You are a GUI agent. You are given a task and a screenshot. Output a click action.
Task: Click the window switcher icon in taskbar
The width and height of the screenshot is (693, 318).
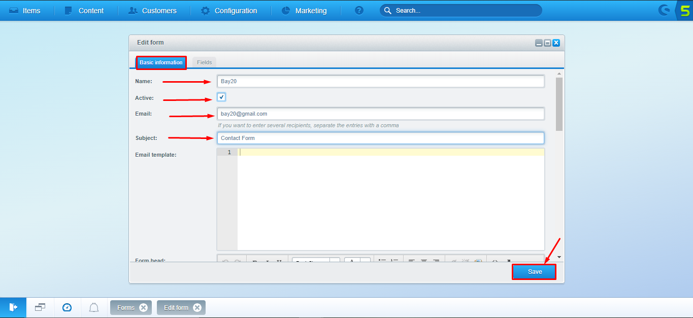pyautogui.click(x=40, y=307)
